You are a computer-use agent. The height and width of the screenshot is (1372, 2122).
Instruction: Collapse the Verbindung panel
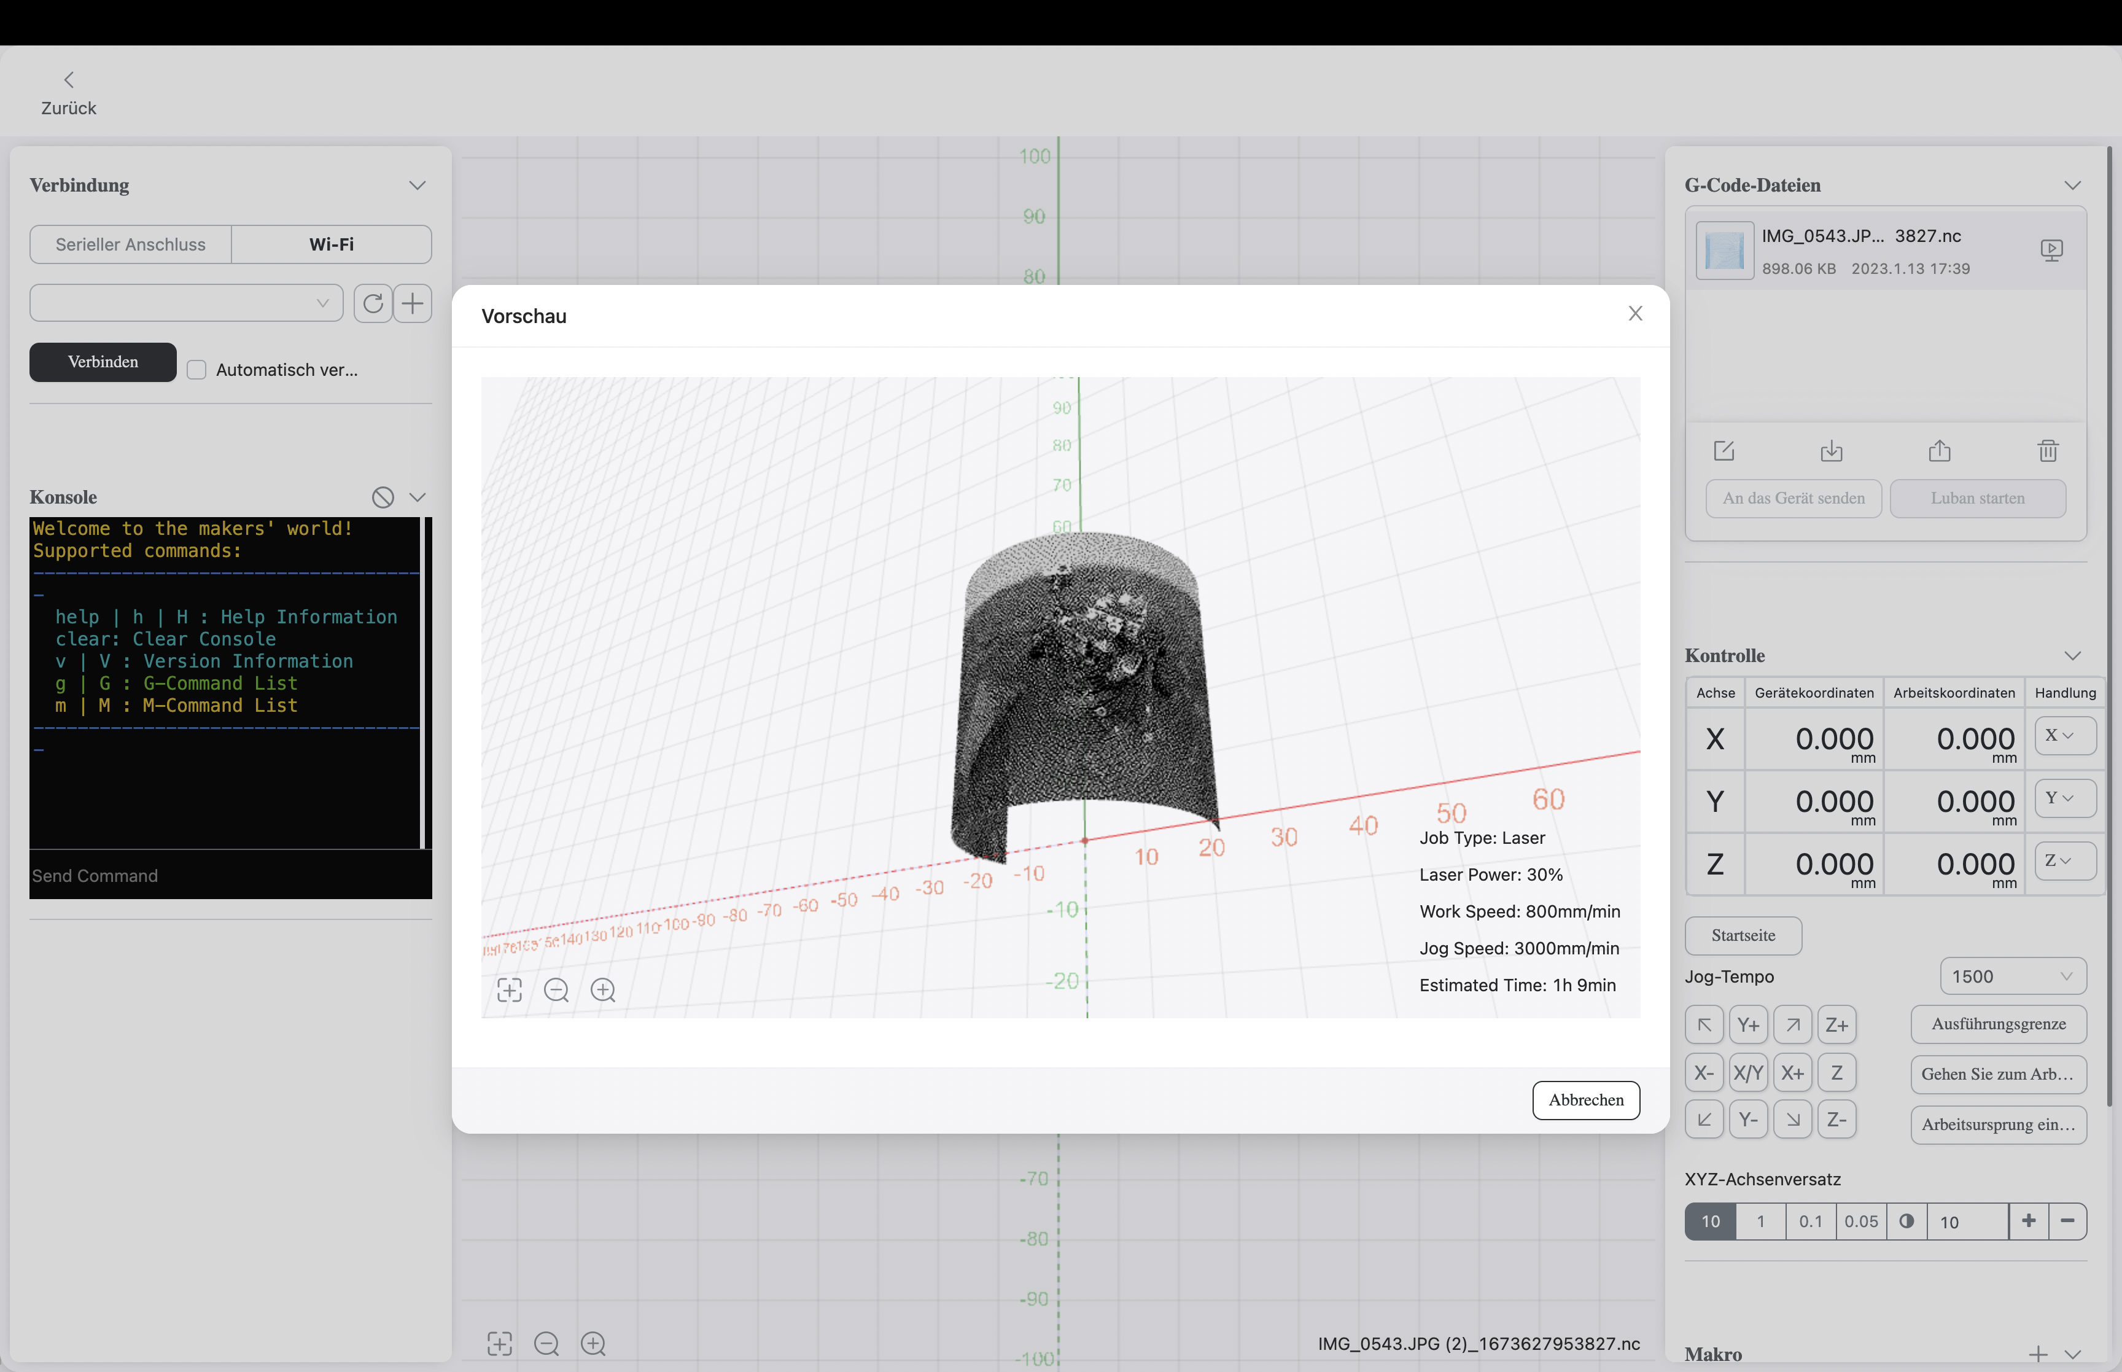pos(417,185)
